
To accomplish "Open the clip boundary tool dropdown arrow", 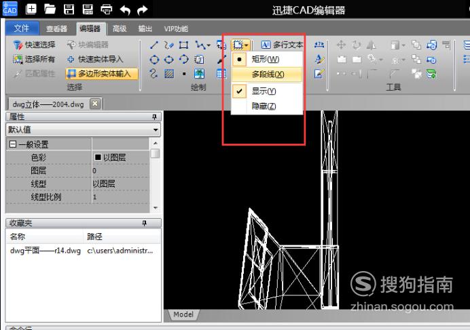I will [x=247, y=45].
